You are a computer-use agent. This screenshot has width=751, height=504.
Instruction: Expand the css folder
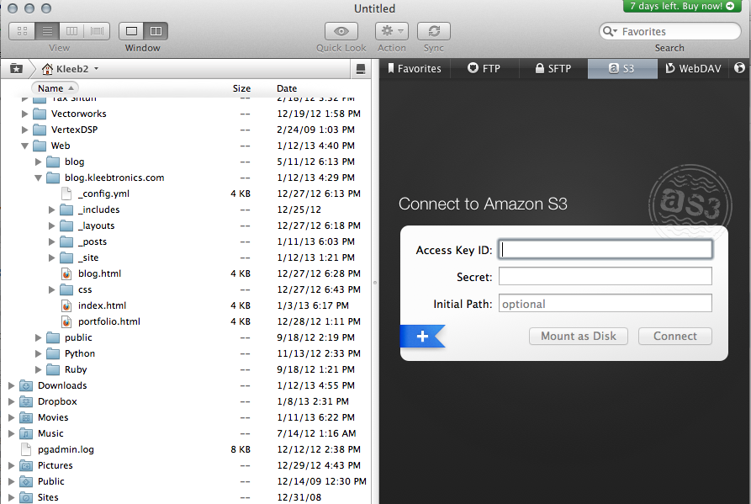(52, 289)
